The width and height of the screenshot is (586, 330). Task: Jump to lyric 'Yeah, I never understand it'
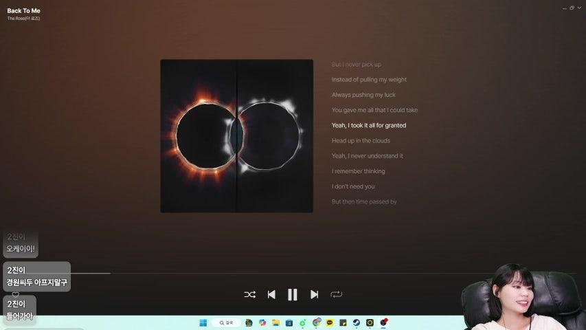(x=367, y=155)
